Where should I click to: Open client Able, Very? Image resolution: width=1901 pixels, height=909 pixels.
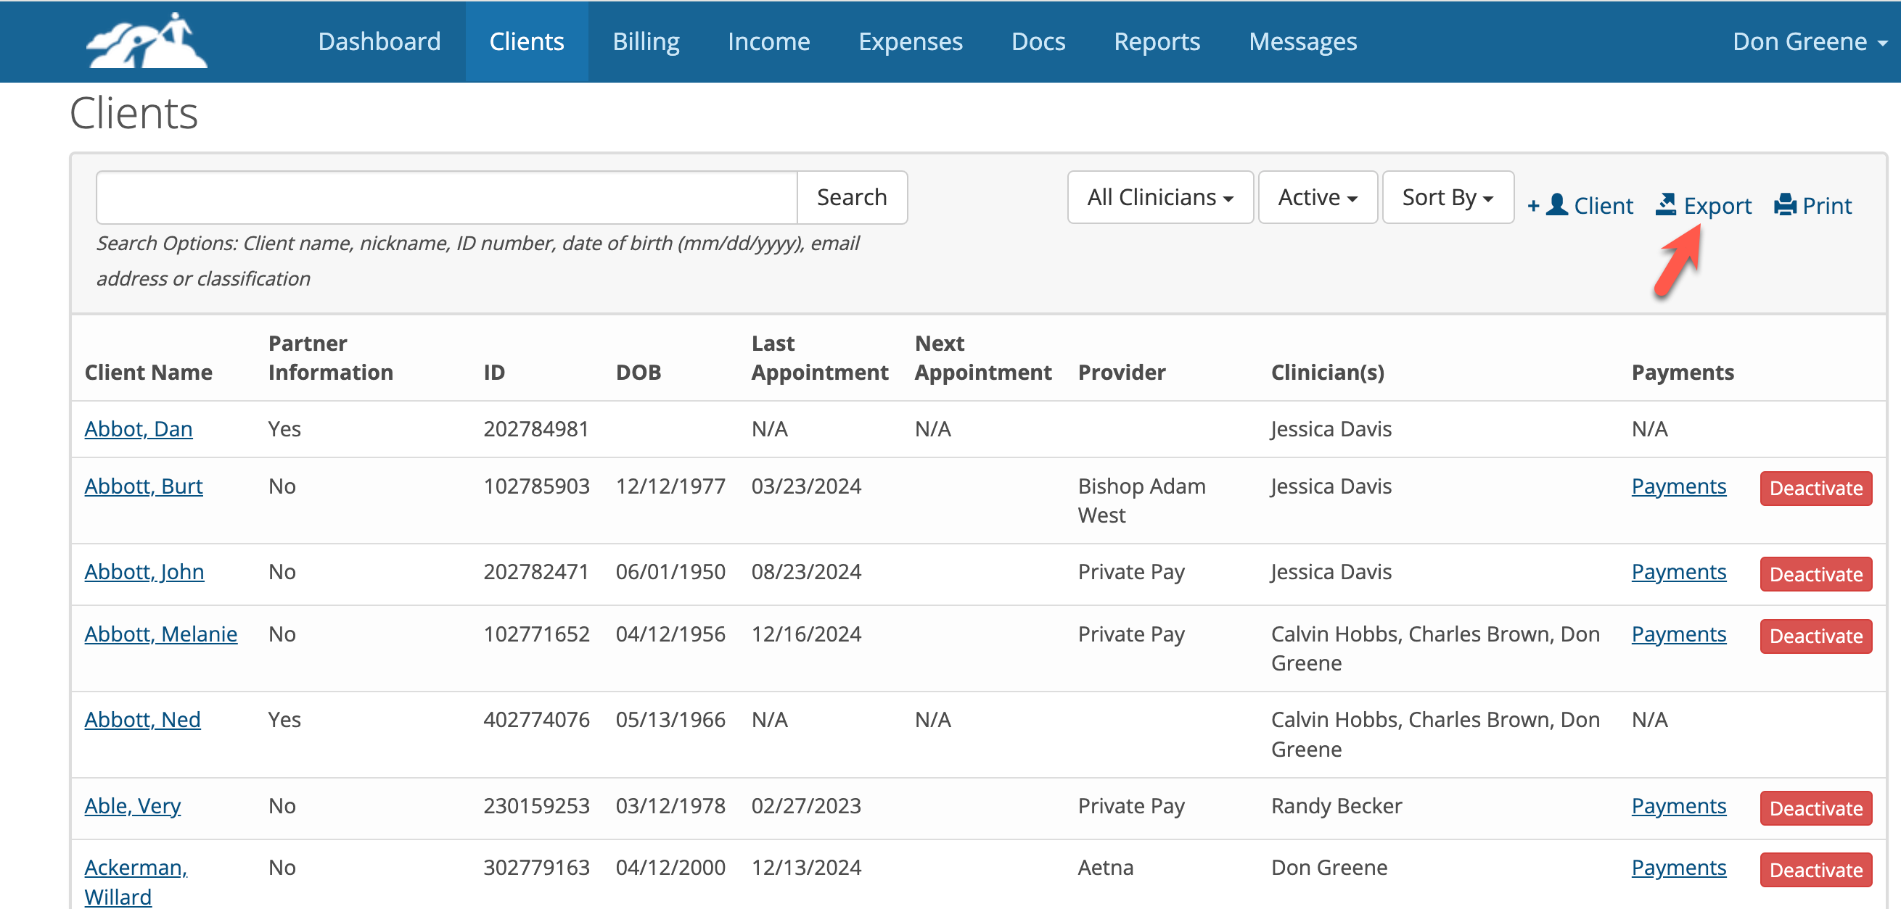click(x=132, y=806)
